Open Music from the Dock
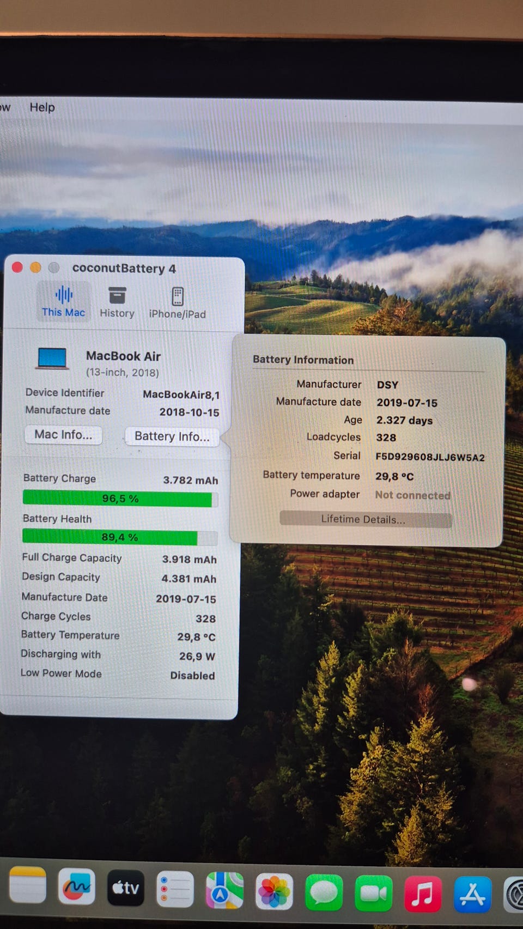Image resolution: width=523 pixels, height=929 pixels. (x=423, y=894)
